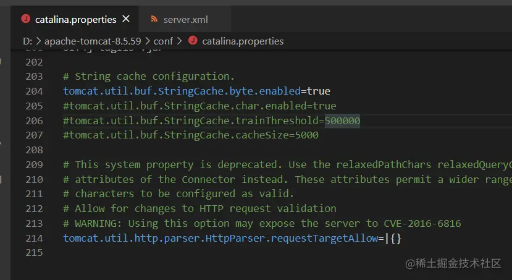Select the D: breadcrumb segment
The image size is (512, 280).
click(27, 41)
